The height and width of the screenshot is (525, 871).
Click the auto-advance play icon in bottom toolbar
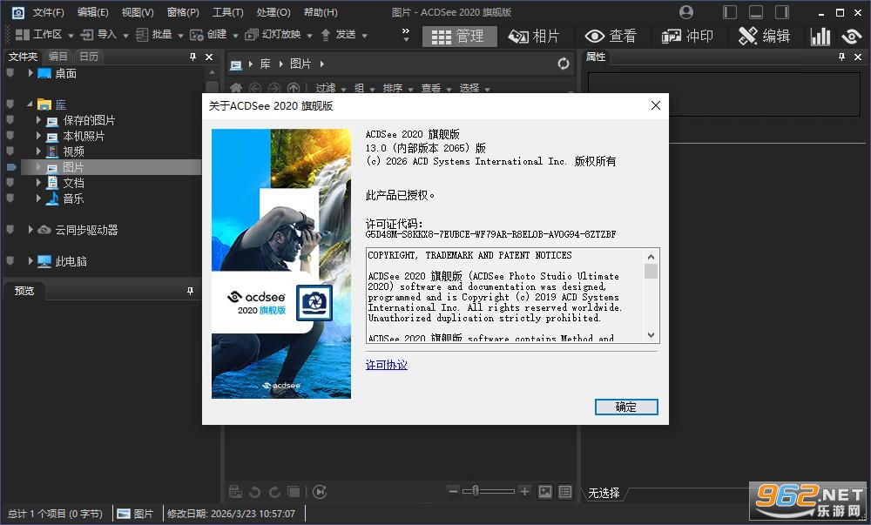pos(320,492)
